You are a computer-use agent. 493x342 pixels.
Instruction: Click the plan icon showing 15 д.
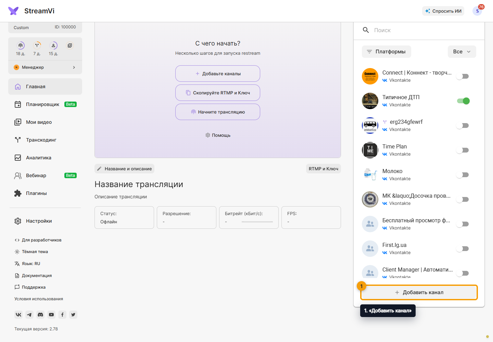pos(53,45)
